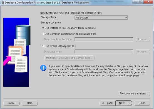Click the database cylinder illustration

coord(23,35)
